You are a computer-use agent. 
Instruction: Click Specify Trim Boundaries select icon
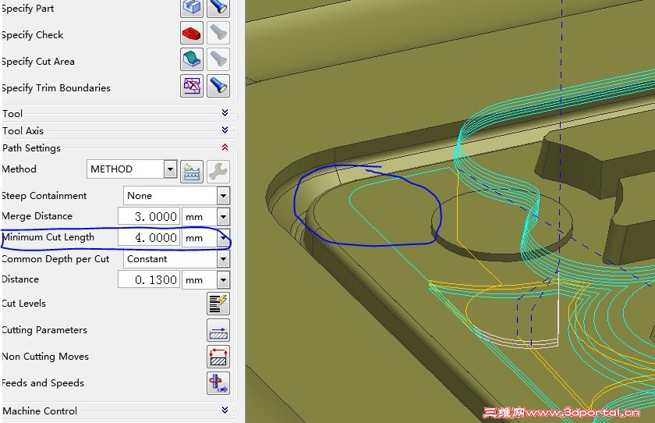(192, 86)
